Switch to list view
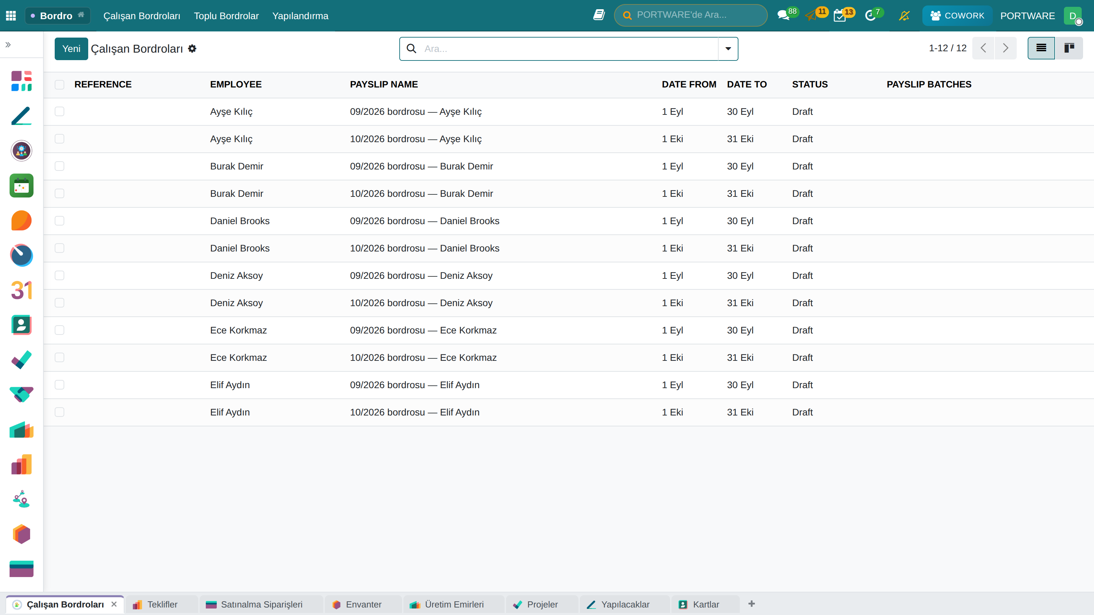The height and width of the screenshot is (615, 1094). click(x=1041, y=48)
